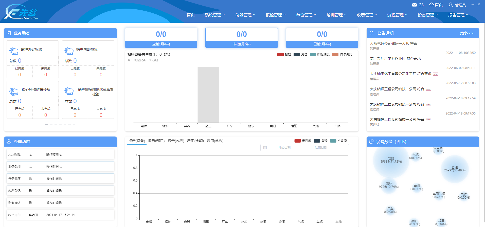Viewport: 485px width, 227px height.
Task: Expand the 收费管理 menu
Action: click(367, 15)
